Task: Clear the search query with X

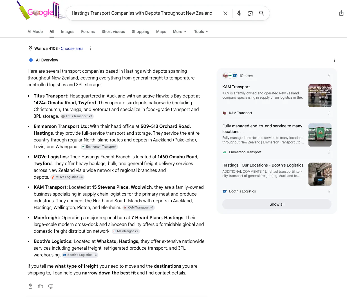Action: click(x=225, y=13)
